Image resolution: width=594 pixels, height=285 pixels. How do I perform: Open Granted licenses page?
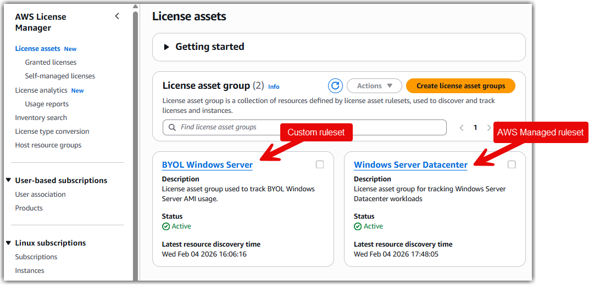pyautogui.click(x=51, y=62)
